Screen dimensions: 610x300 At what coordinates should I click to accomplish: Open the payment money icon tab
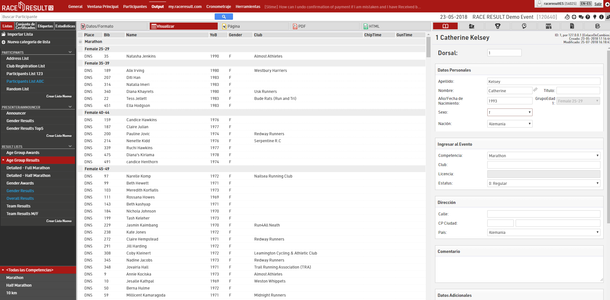(x=471, y=26)
